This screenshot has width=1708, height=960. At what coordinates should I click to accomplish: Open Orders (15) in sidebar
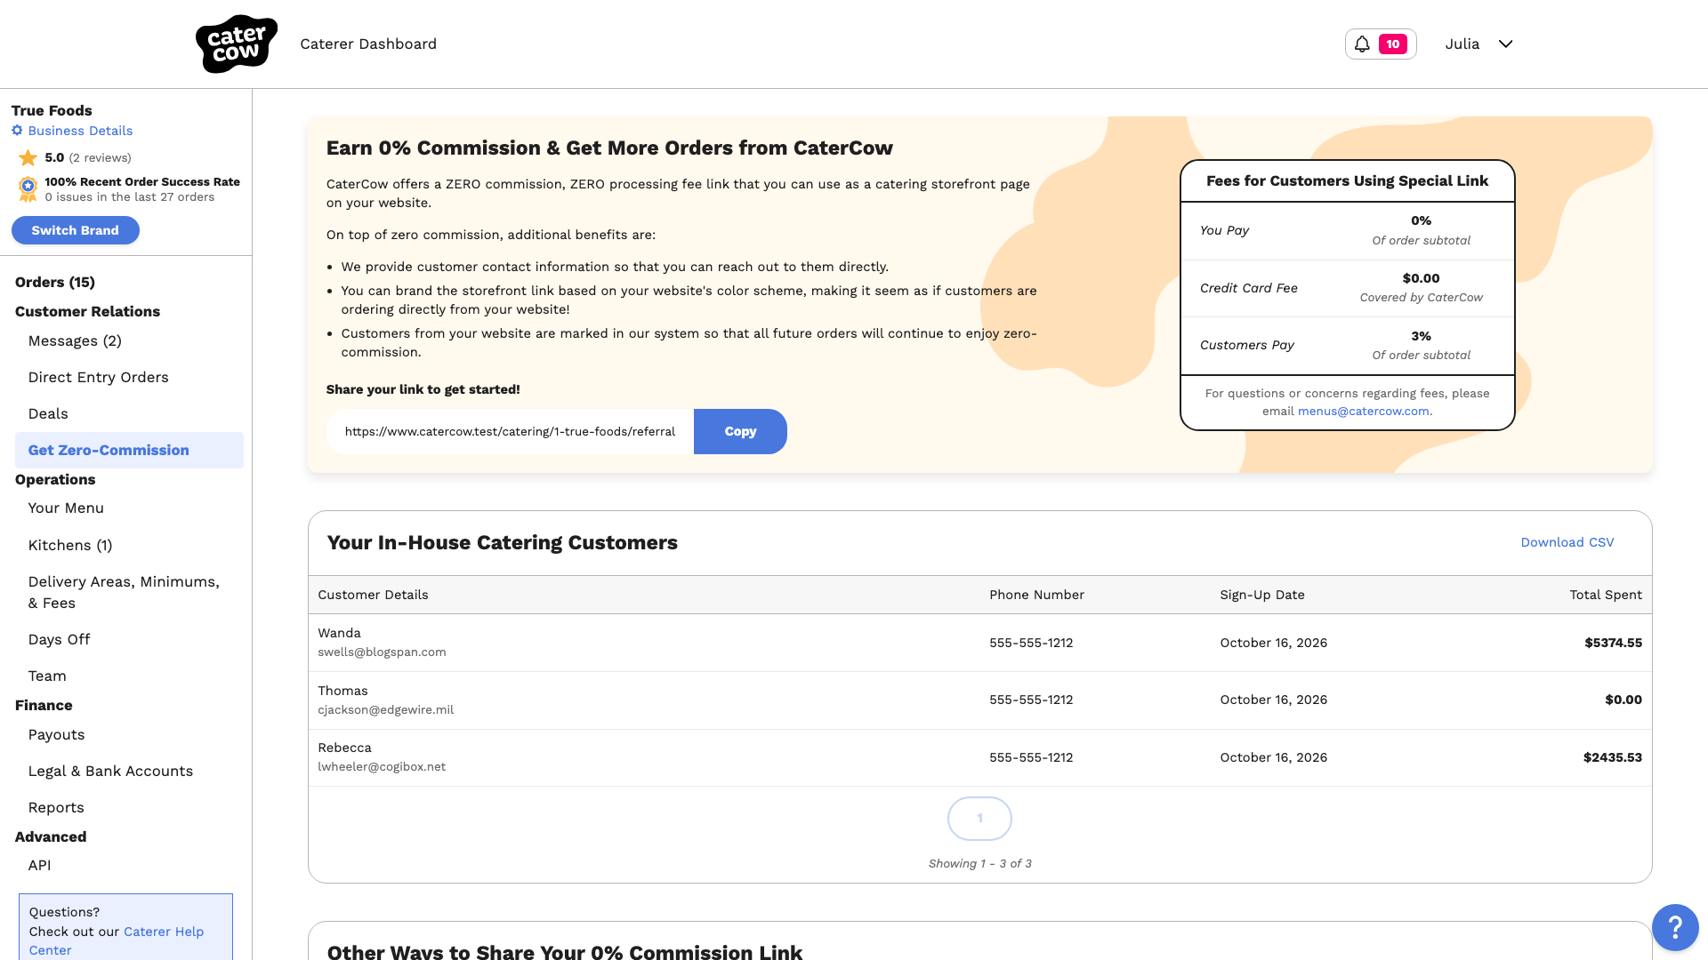(x=55, y=282)
